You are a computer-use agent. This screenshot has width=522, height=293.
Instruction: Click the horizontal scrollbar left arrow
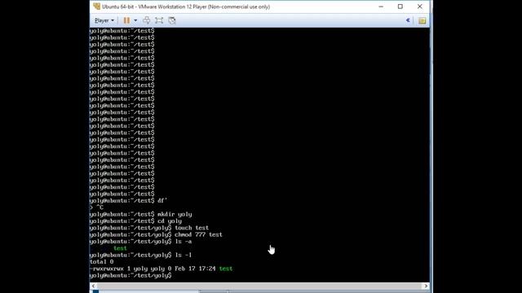[x=93, y=286]
